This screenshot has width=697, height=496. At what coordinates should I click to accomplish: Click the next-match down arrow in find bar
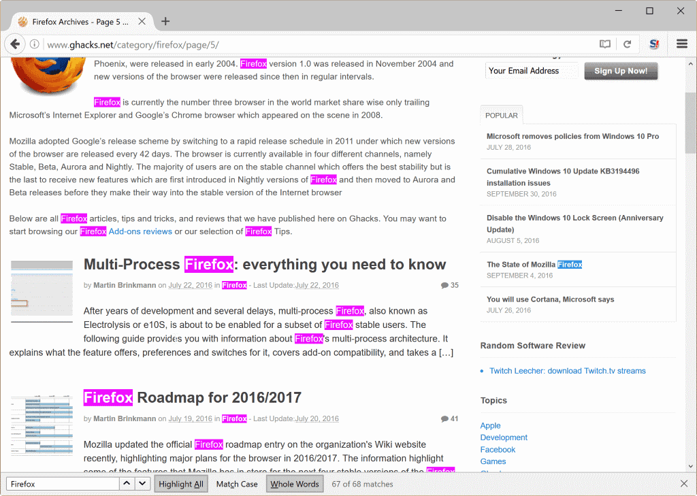click(142, 483)
